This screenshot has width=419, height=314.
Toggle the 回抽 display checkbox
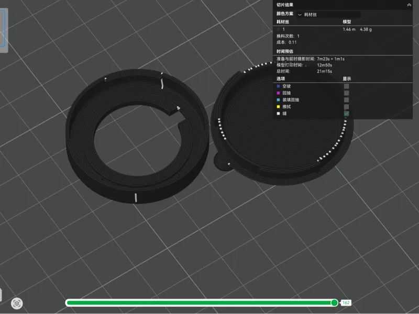tap(346, 93)
